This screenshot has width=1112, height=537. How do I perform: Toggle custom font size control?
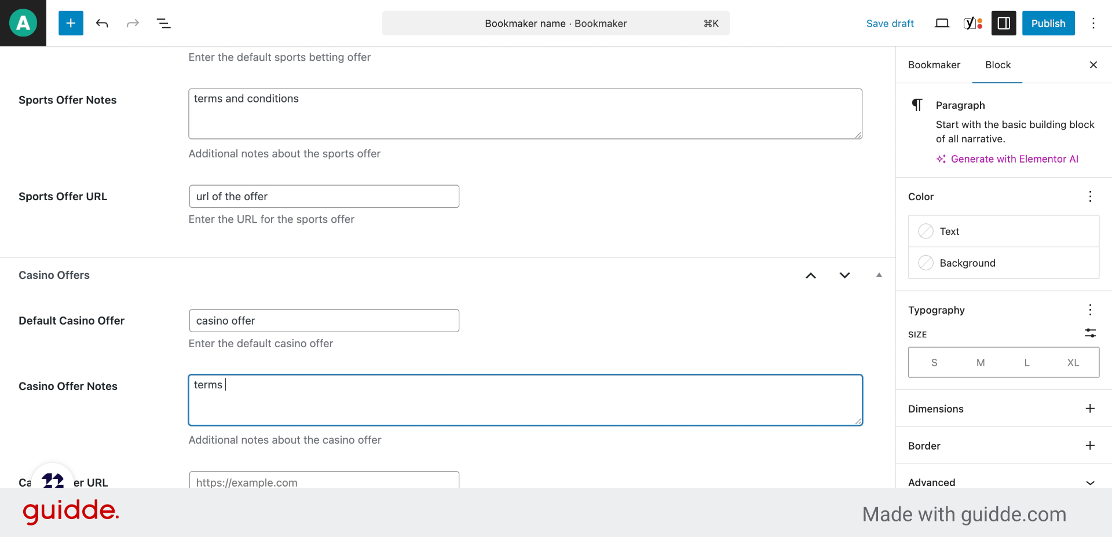[x=1090, y=333]
